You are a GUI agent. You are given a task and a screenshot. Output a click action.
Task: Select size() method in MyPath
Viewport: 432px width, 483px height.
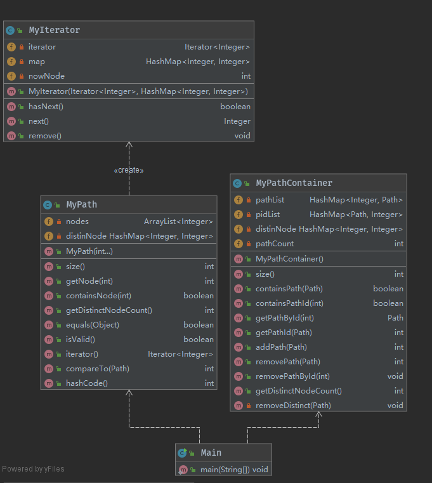click(129, 267)
